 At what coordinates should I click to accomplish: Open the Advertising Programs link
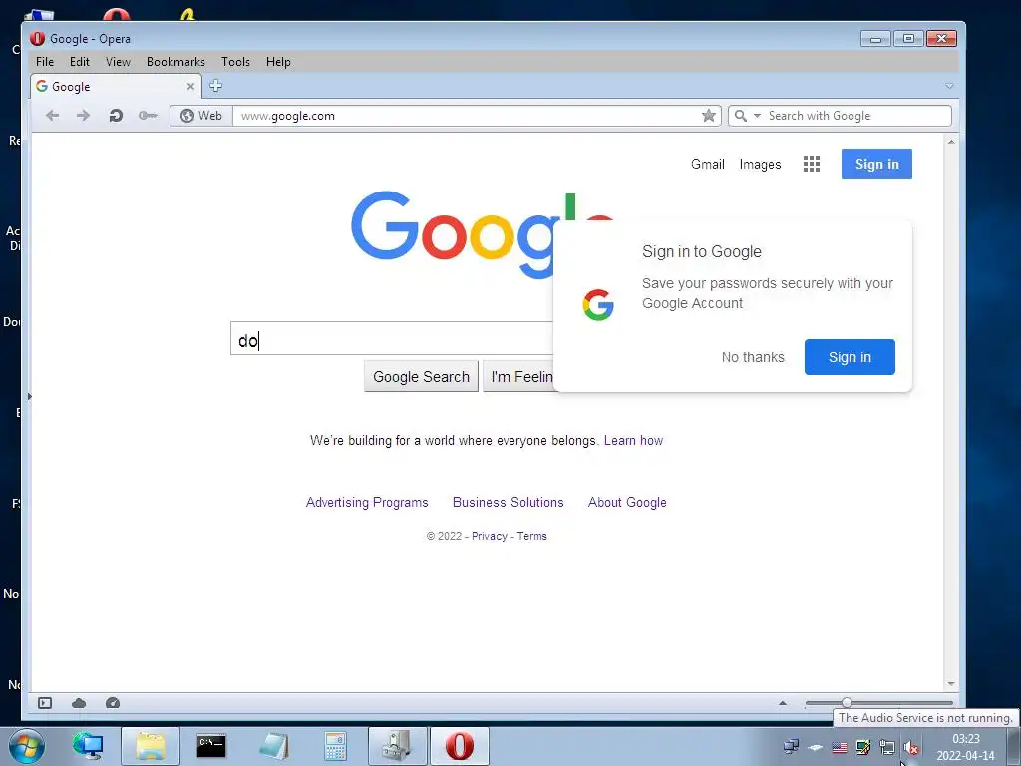tap(367, 503)
